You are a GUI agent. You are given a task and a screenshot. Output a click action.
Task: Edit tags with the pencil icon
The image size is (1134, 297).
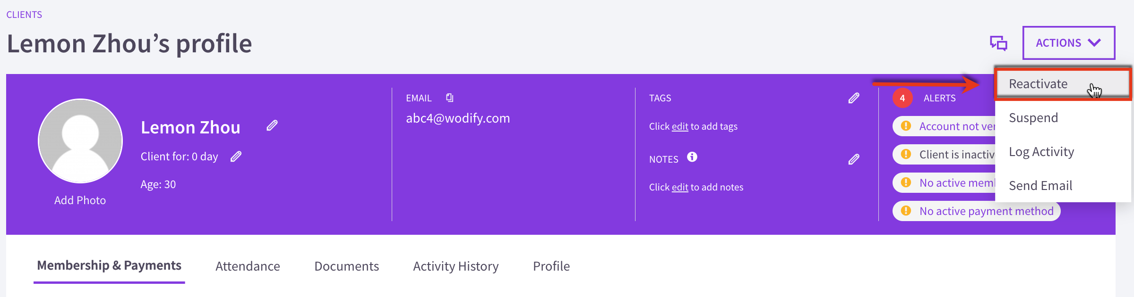coord(854,98)
